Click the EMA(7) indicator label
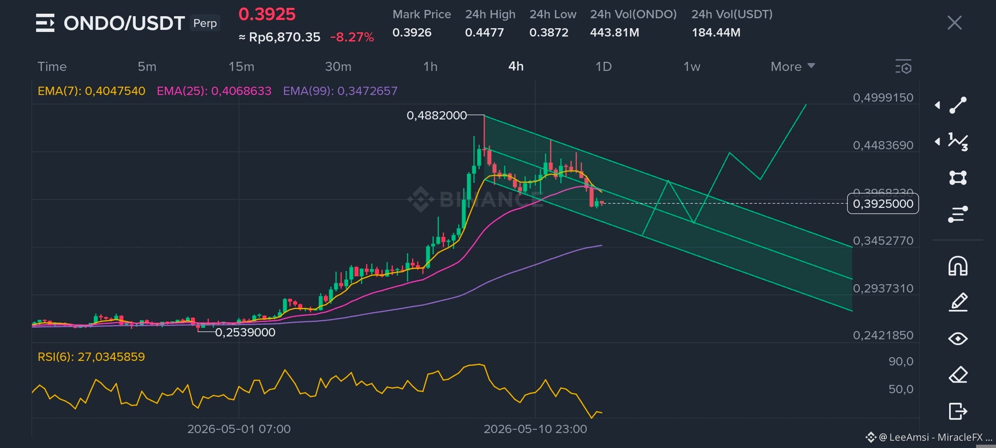 [91, 91]
